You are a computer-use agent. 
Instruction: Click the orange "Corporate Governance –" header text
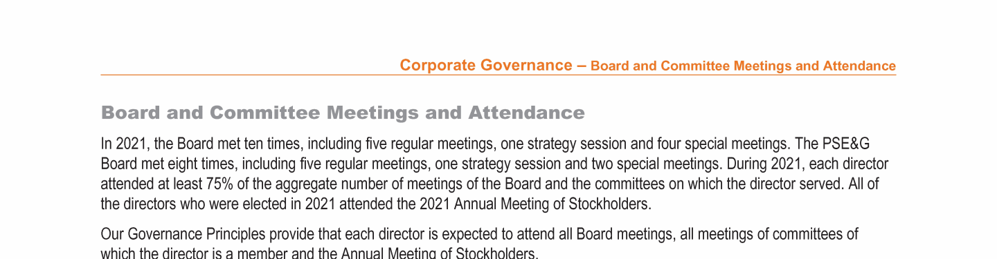[x=493, y=66]
